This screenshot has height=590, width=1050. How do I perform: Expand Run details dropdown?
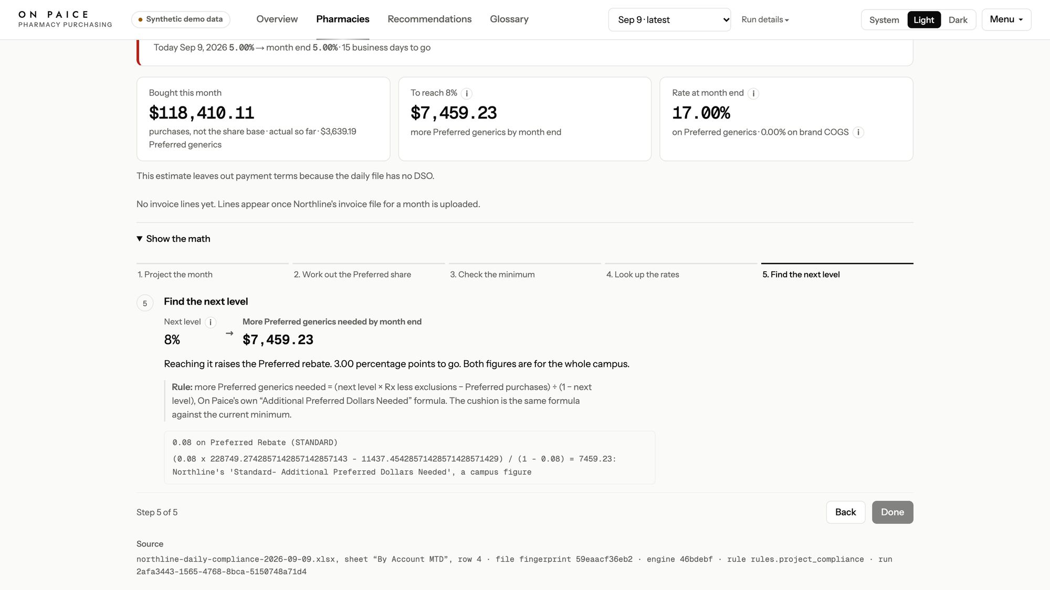[x=765, y=19]
